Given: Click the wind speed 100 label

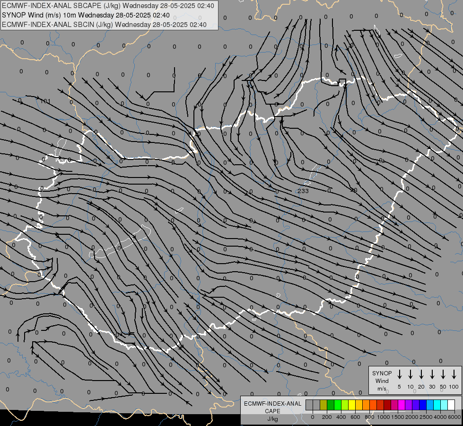Looking at the screenshot, I should 454,387.
